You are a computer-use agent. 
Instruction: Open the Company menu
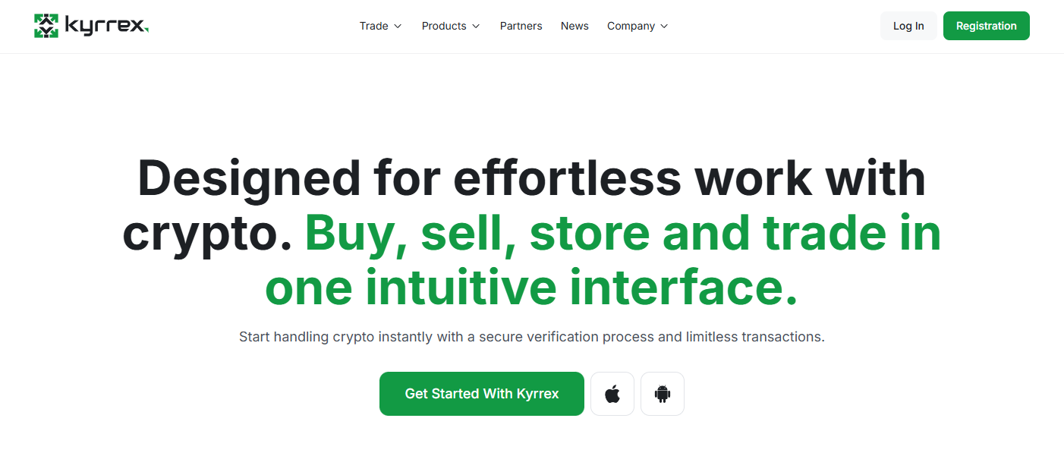(x=631, y=26)
